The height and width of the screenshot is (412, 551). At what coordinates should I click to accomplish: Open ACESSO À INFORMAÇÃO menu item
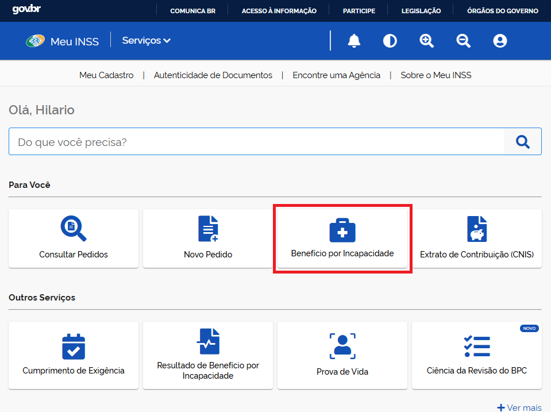click(x=279, y=11)
